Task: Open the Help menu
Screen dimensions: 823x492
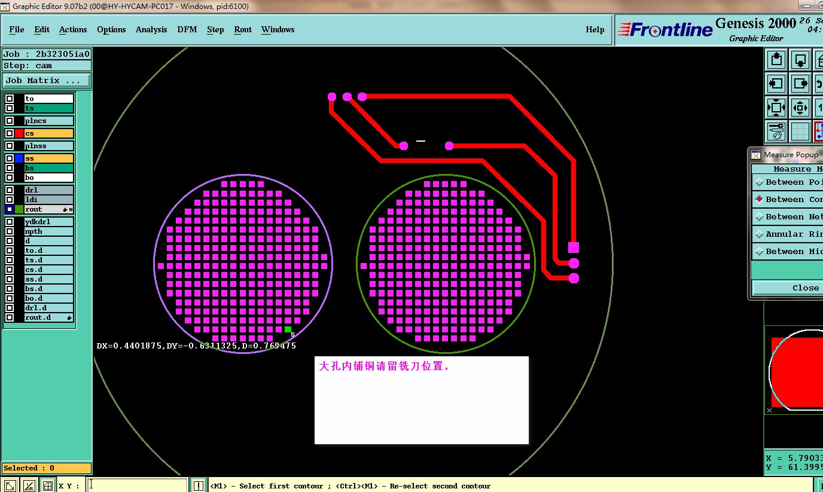Action: [595, 29]
